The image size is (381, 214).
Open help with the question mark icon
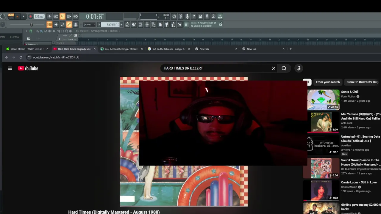(x=194, y=17)
